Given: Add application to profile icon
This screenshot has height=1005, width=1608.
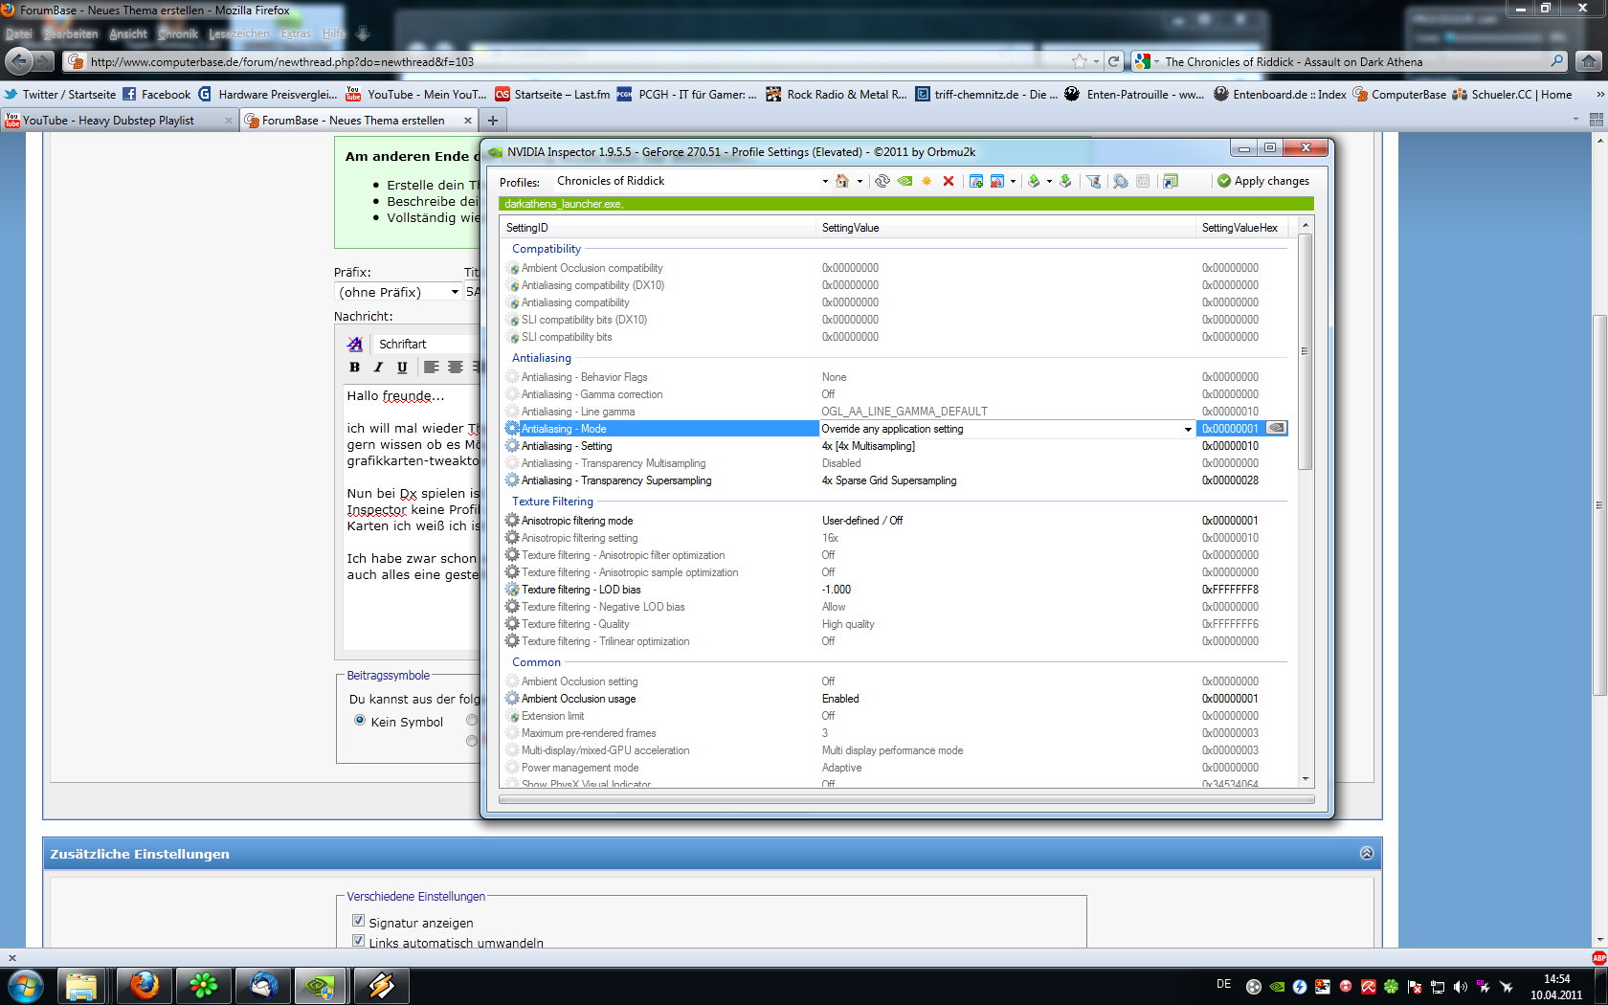Looking at the screenshot, I should (976, 181).
